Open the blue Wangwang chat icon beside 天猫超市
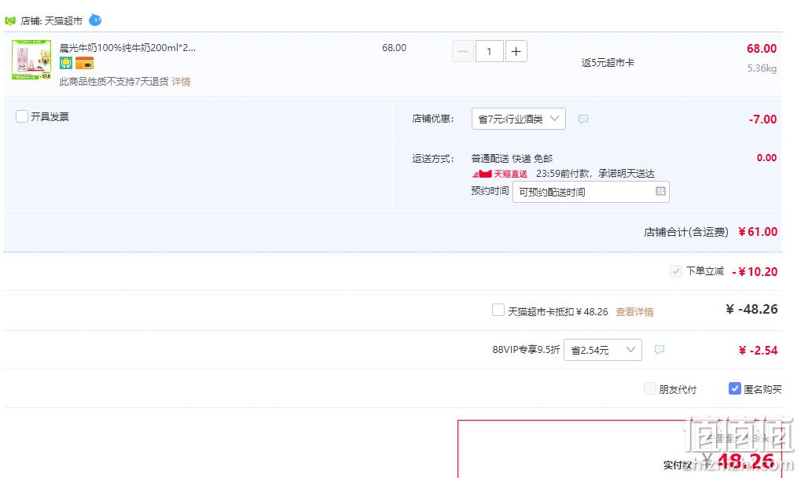801x478 pixels. coord(95,20)
